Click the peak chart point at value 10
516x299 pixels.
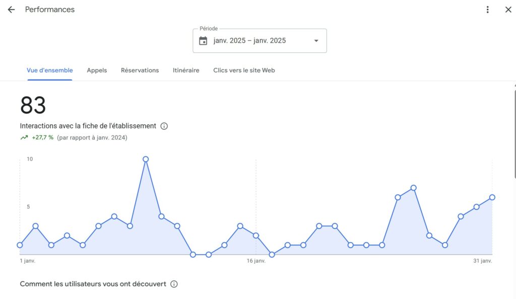(x=146, y=159)
